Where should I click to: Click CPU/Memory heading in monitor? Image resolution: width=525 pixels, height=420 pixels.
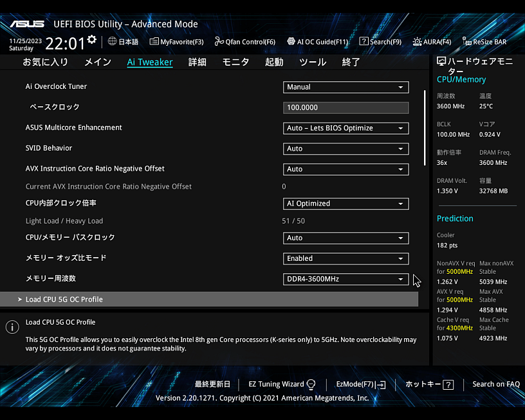tap(461, 80)
